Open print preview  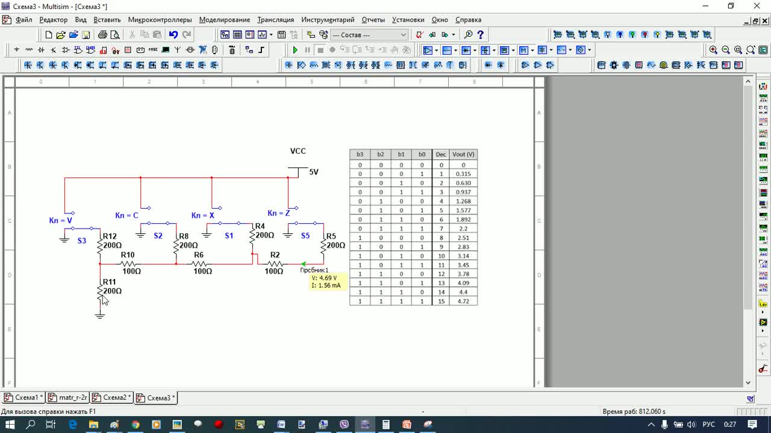click(x=114, y=35)
